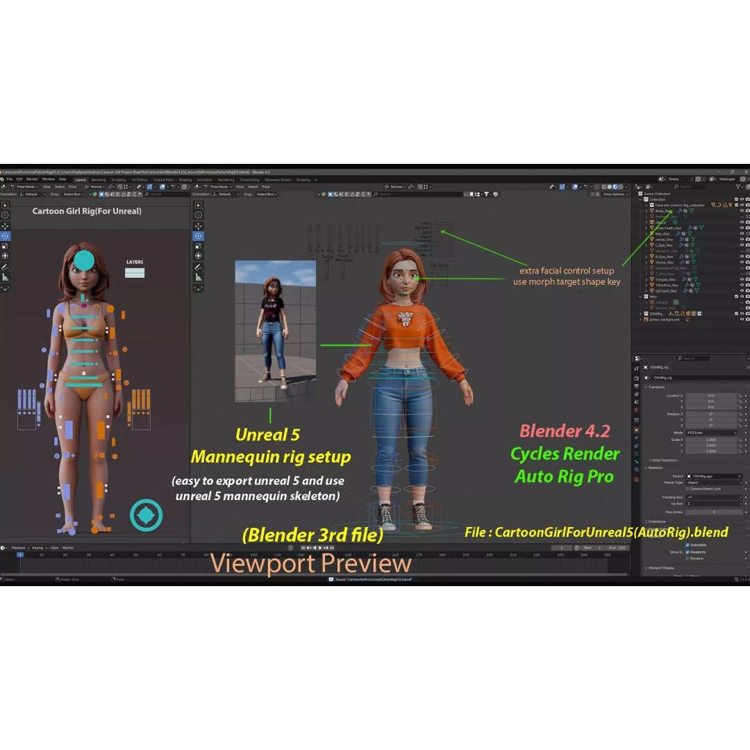The image size is (750, 750).
Task: Switch to the Animation workspace tab
Action: pyautogui.click(x=205, y=180)
